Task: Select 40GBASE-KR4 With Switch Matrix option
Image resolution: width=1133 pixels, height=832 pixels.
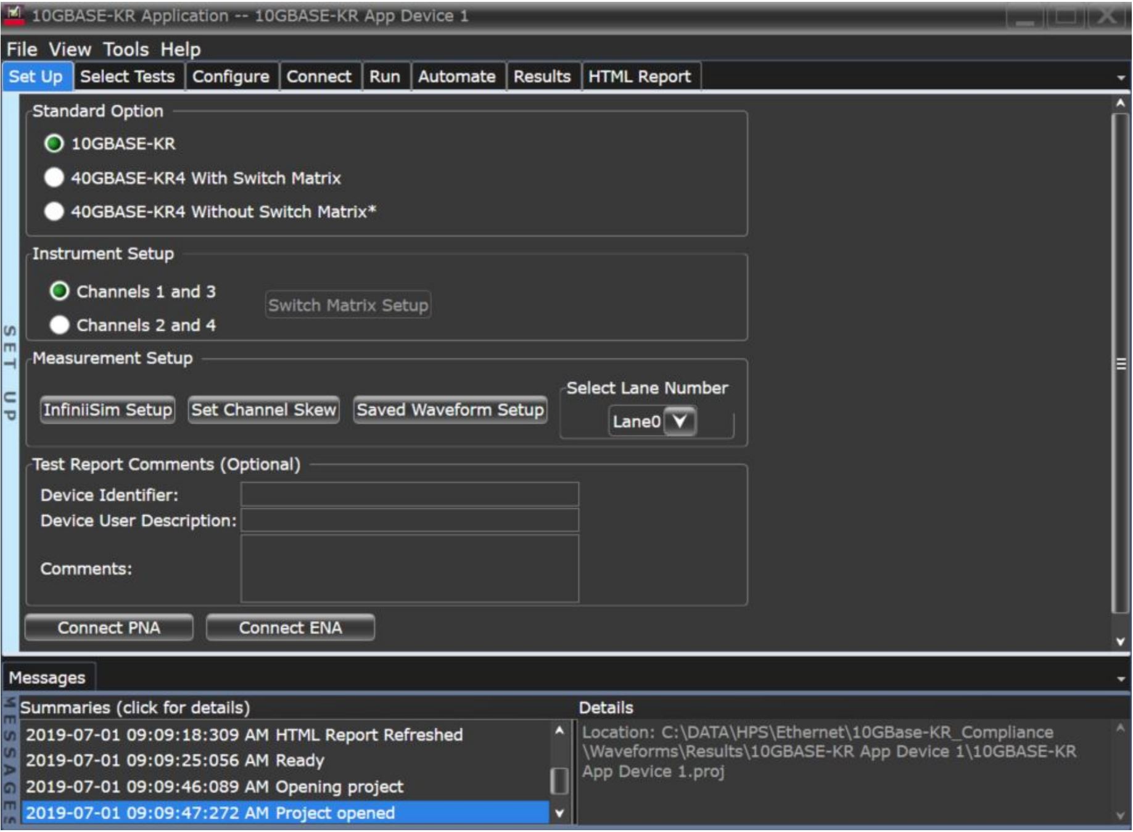Action: pos(54,178)
